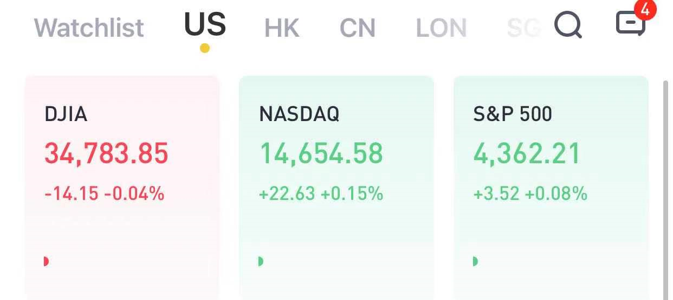Open the CN market tab
The image size is (673, 300).
(x=357, y=28)
